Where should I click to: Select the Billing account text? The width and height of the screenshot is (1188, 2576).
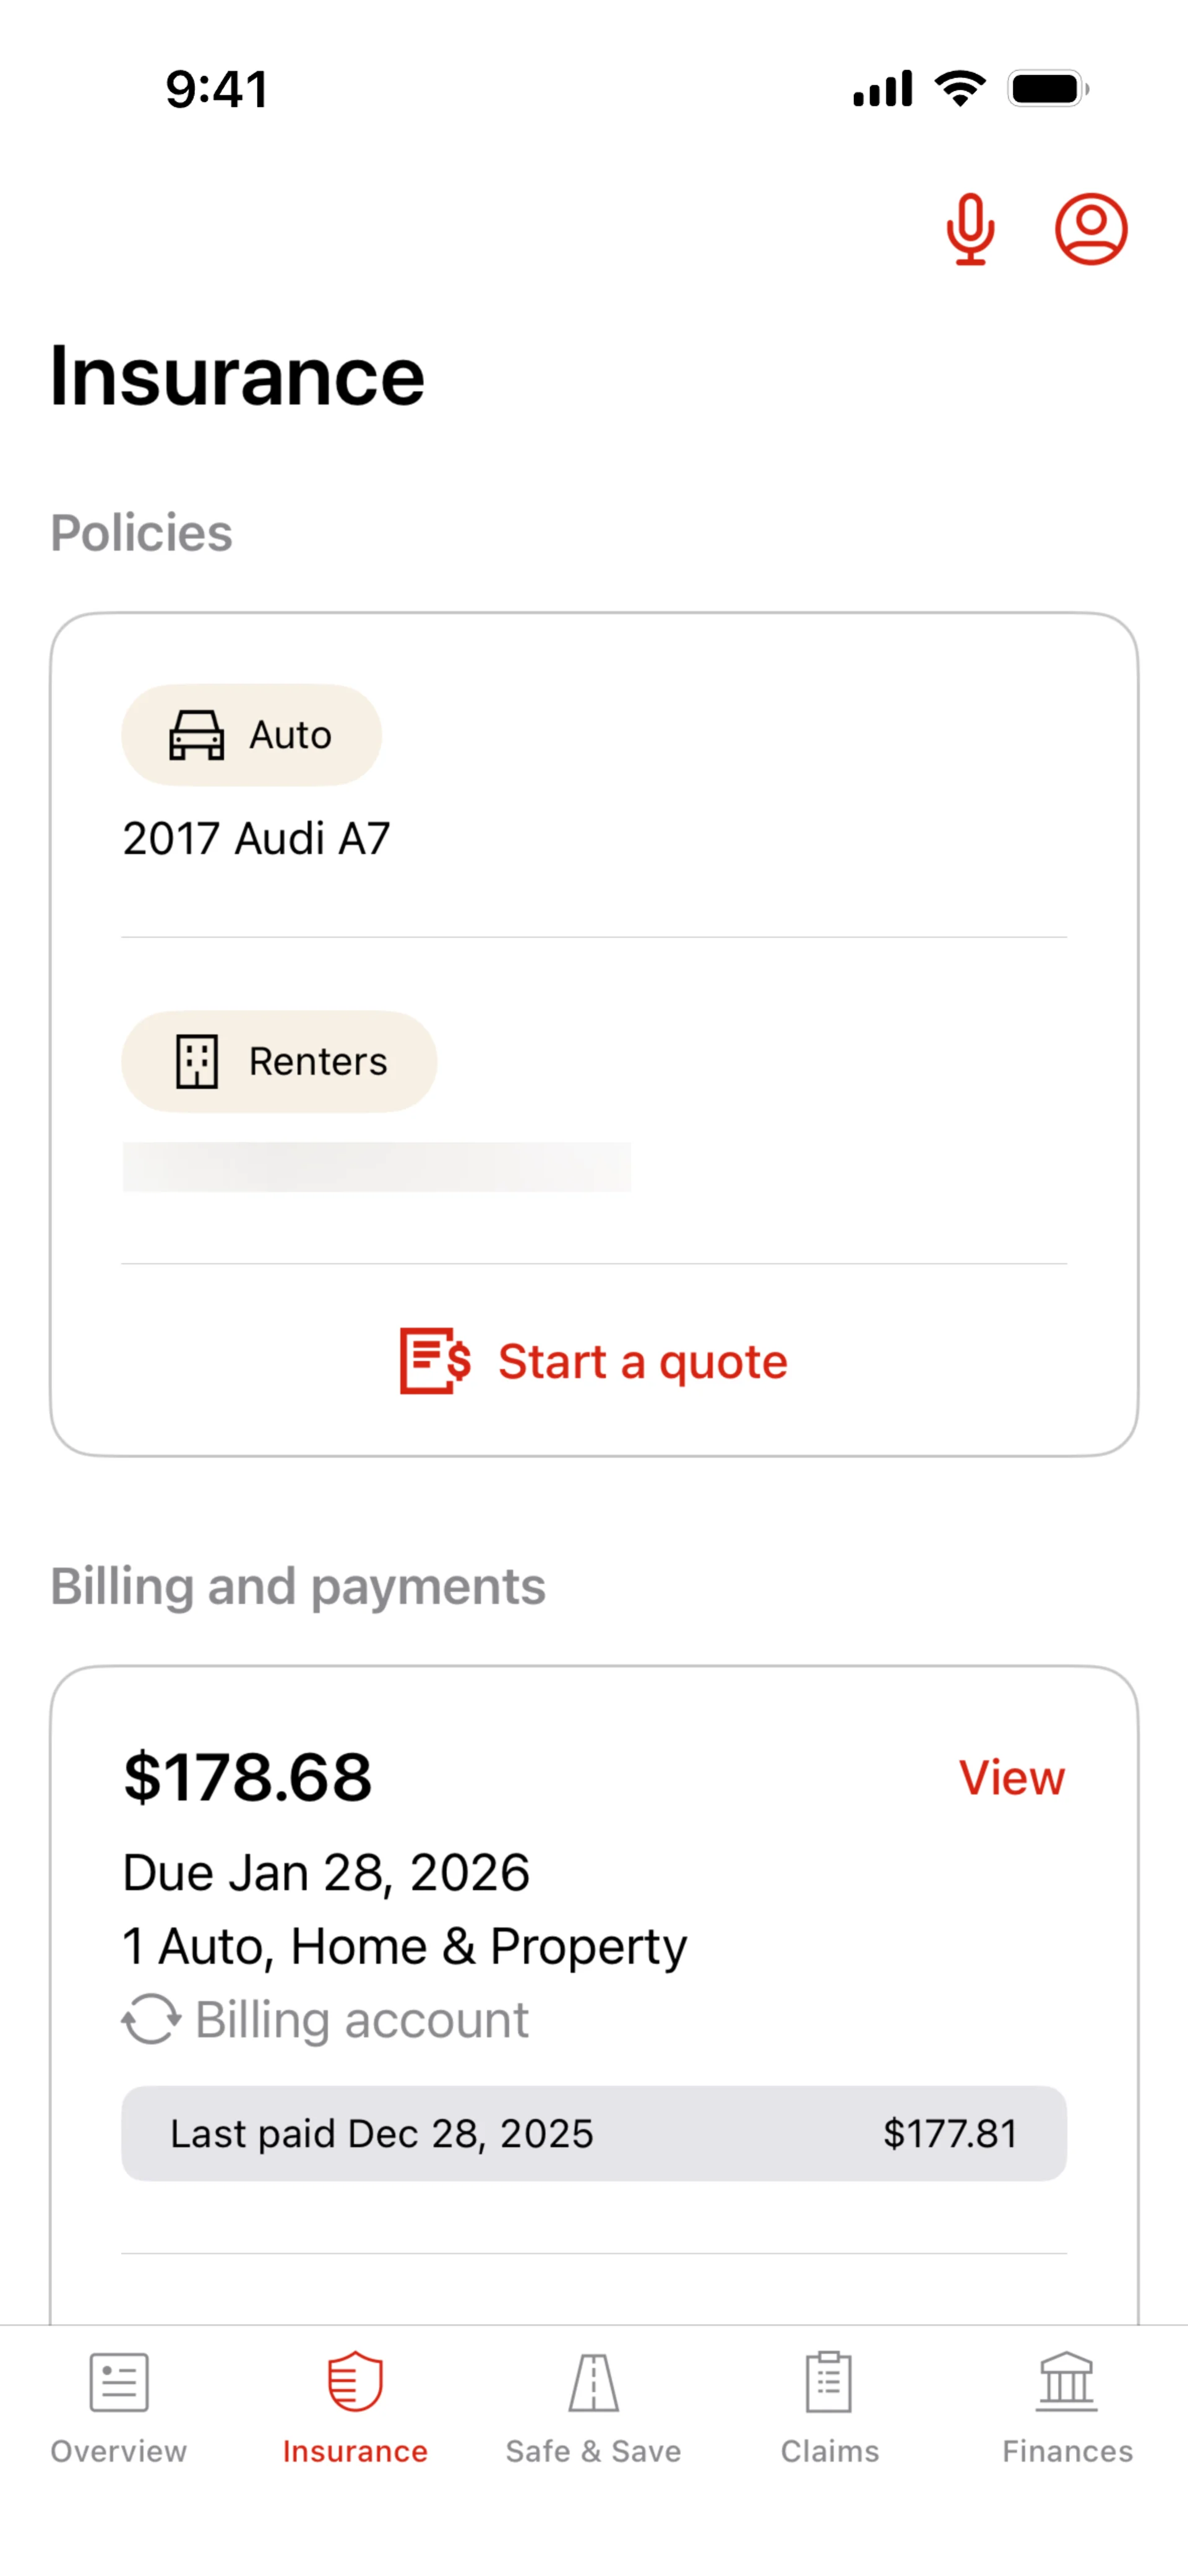tap(361, 2019)
